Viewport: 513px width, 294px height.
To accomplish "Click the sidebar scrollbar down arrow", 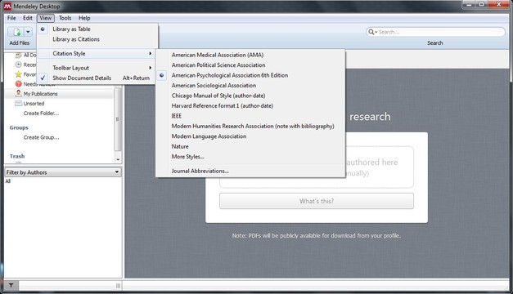I will [118, 159].
